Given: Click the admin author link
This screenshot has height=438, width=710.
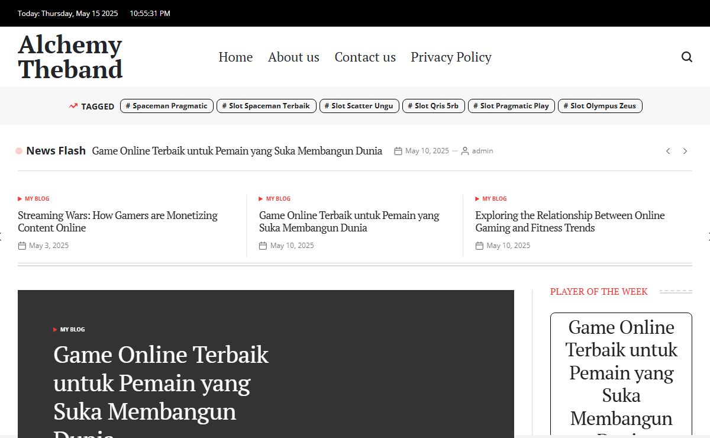Looking at the screenshot, I should click(x=482, y=151).
